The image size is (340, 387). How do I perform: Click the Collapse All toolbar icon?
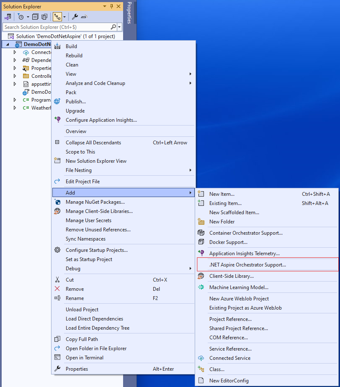coord(35,17)
